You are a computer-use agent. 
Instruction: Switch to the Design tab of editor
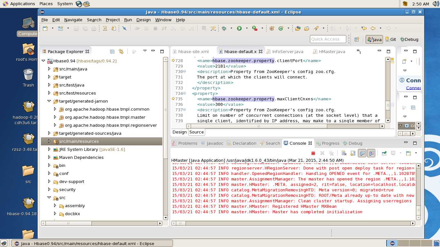(179, 132)
